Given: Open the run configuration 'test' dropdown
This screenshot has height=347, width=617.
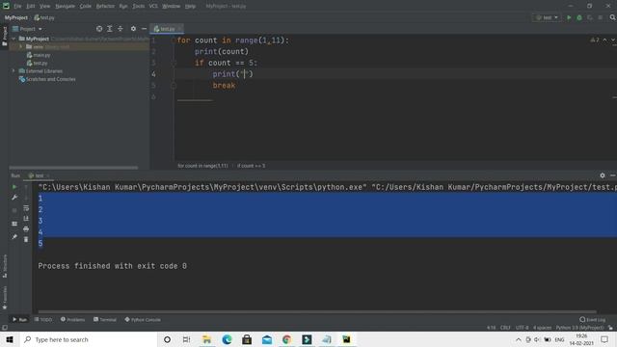Looking at the screenshot, I should (x=547, y=17).
